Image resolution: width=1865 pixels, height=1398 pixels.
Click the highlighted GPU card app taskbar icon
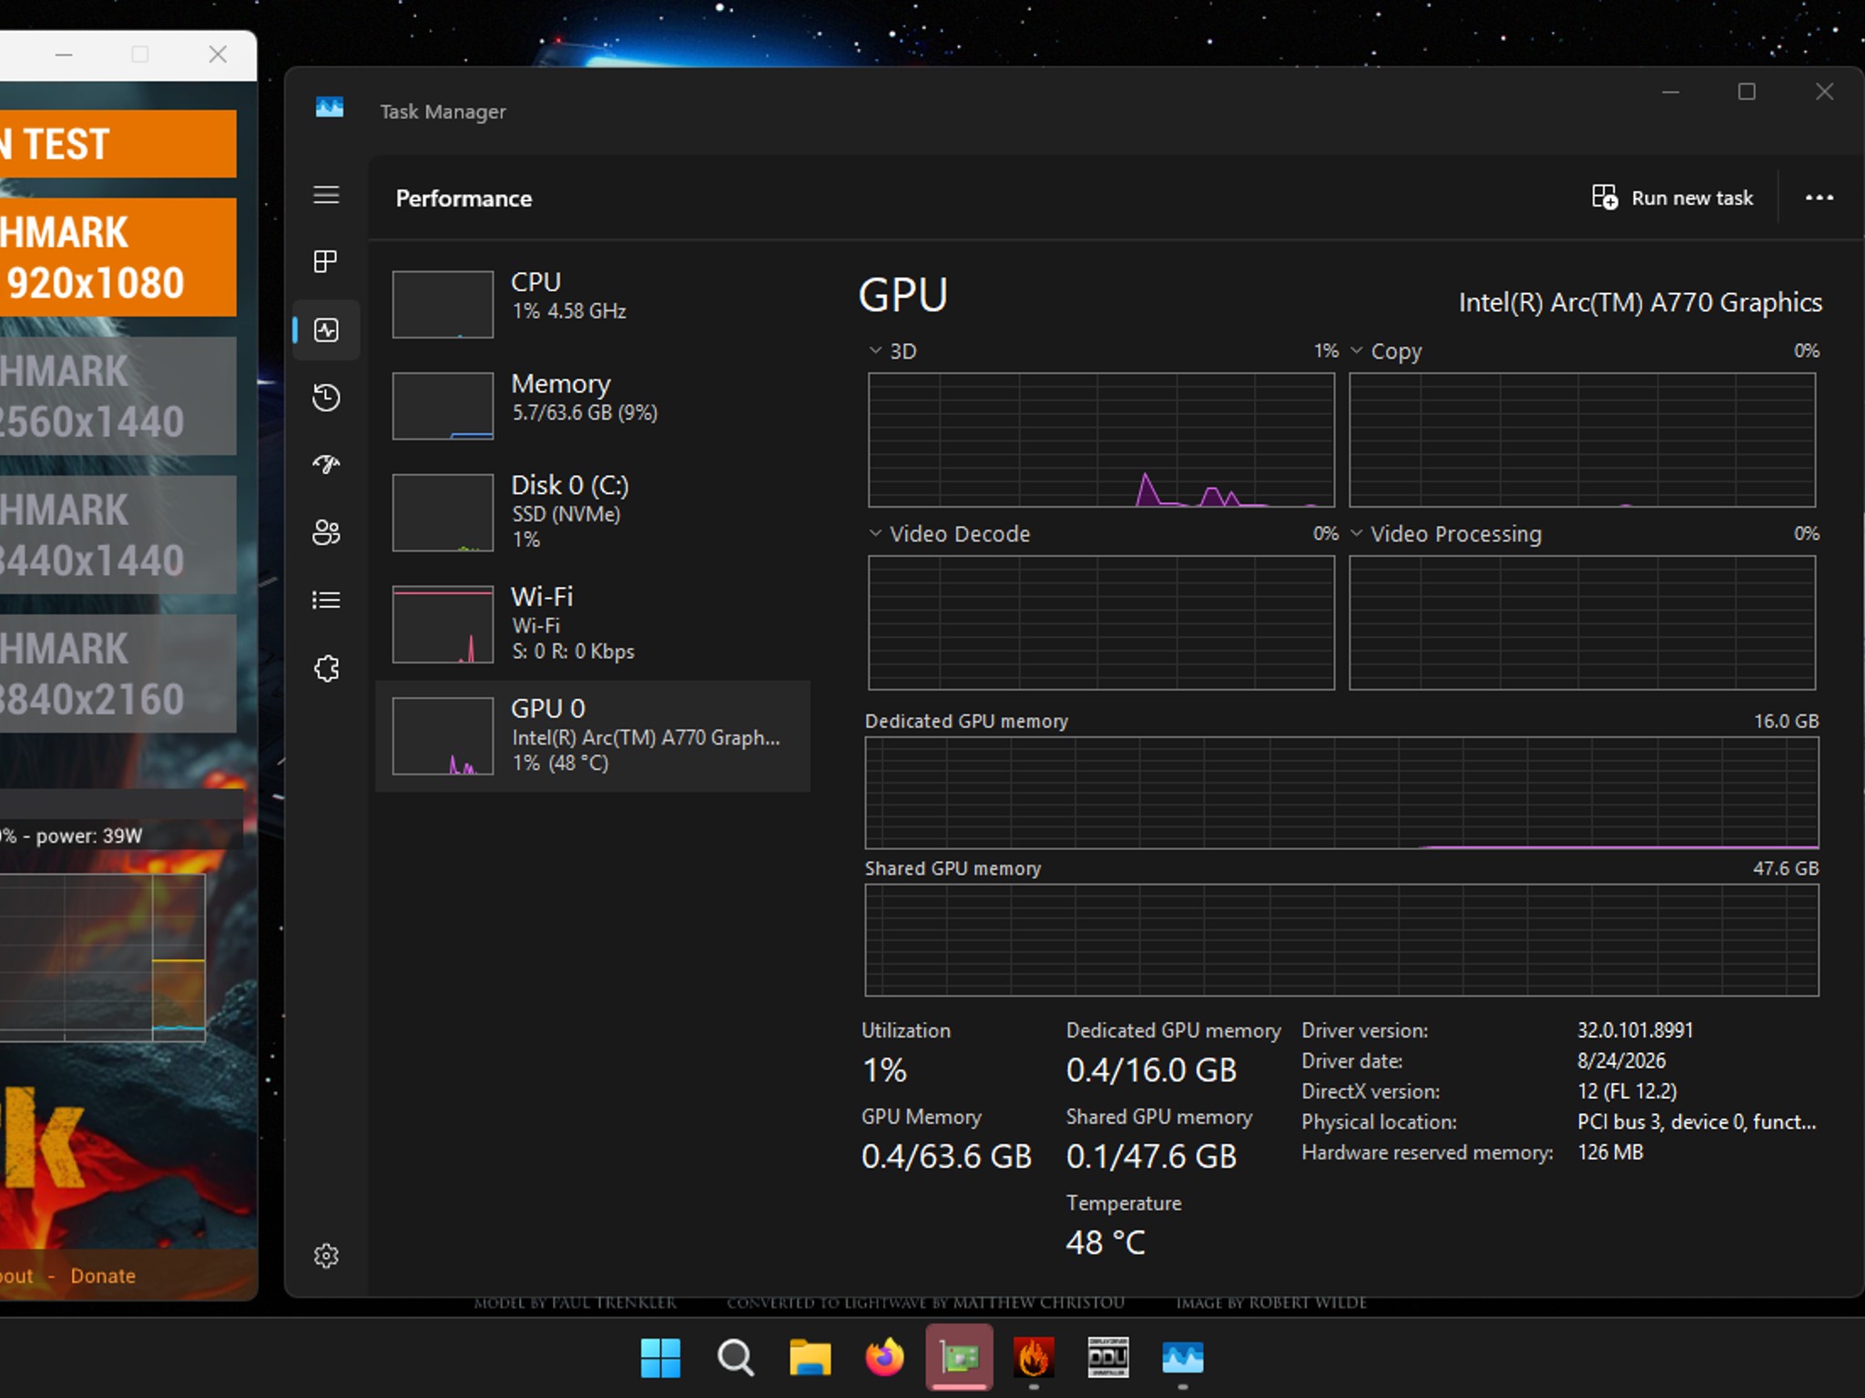959,1358
